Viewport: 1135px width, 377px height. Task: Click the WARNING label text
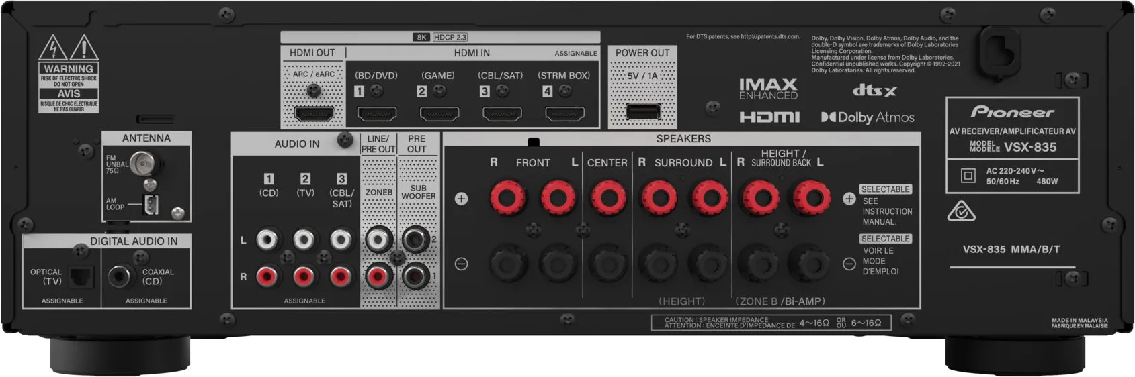pyautogui.click(x=69, y=69)
